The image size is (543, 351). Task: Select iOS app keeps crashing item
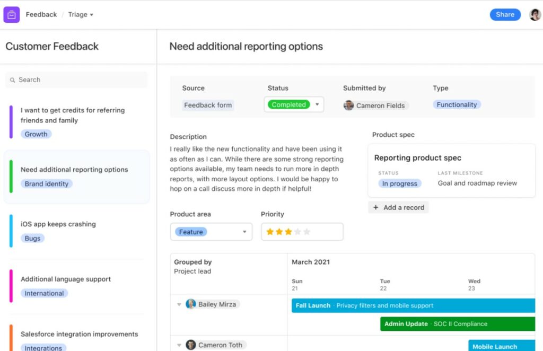[76, 231]
